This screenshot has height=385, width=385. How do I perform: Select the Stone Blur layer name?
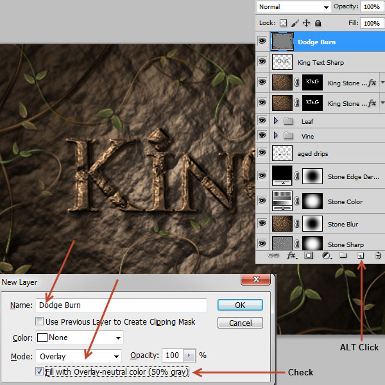[343, 224]
